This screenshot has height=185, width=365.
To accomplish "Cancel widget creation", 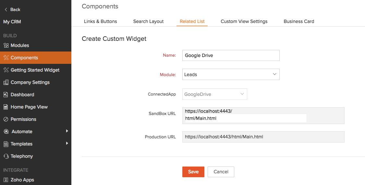I will tap(221, 172).
